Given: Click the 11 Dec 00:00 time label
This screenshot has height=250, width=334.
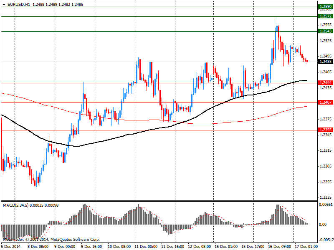Looking at the screenshot, I should coord(146,247).
